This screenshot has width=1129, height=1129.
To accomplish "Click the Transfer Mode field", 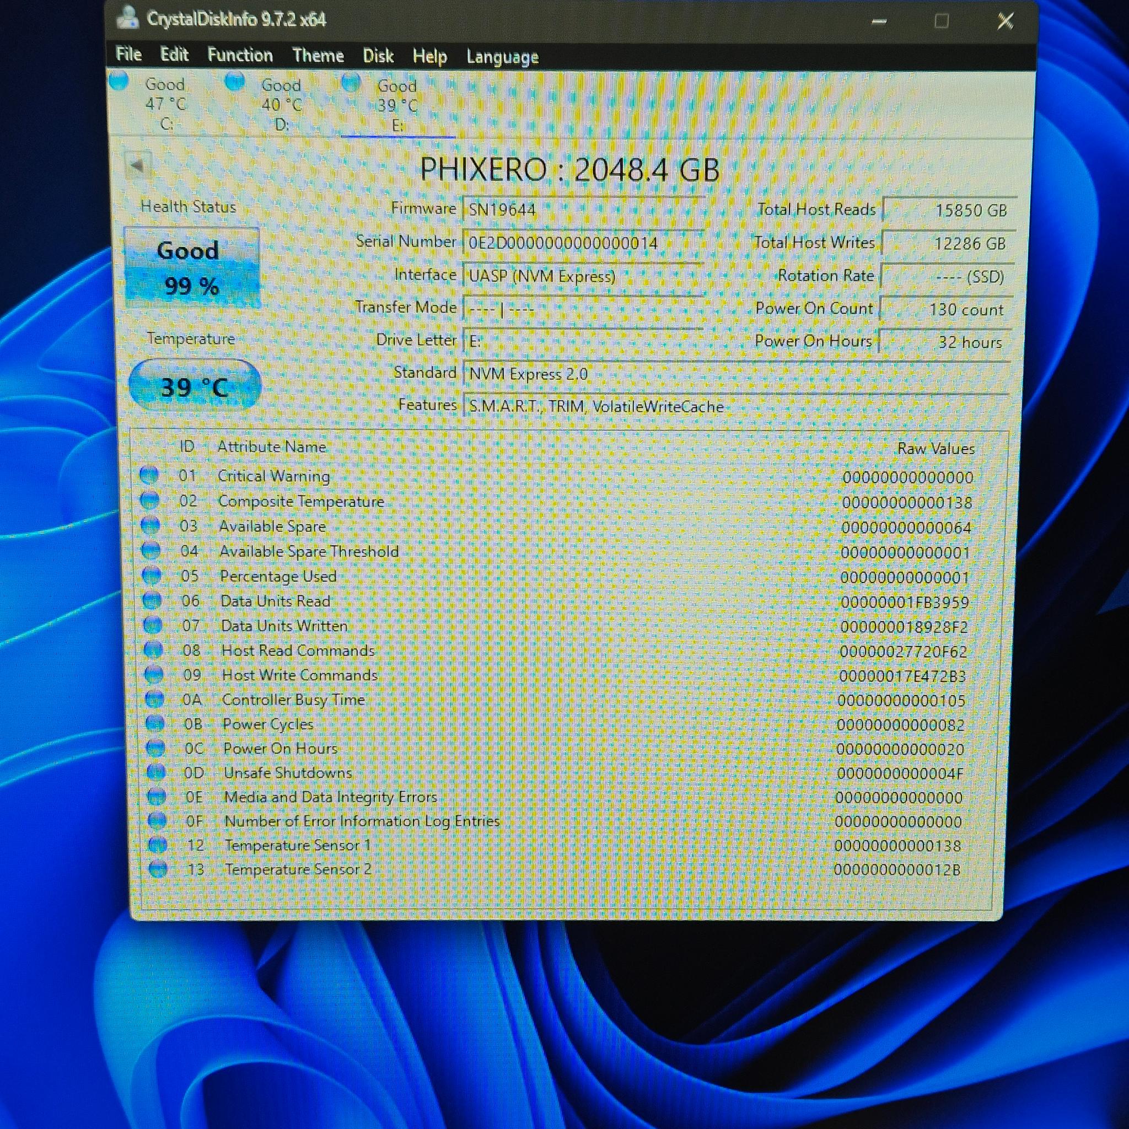I will tap(583, 309).
